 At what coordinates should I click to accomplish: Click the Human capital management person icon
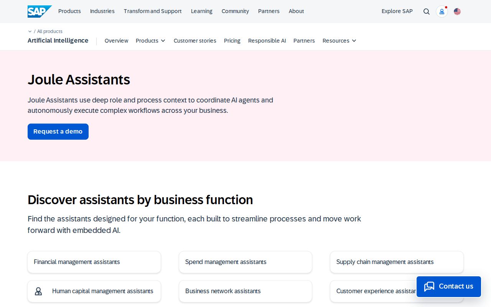pyautogui.click(x=38, y=291)
